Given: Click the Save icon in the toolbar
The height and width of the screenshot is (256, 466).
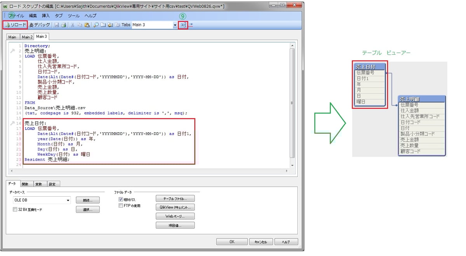Looking at the screenshot, I should (x=56, y=24).
